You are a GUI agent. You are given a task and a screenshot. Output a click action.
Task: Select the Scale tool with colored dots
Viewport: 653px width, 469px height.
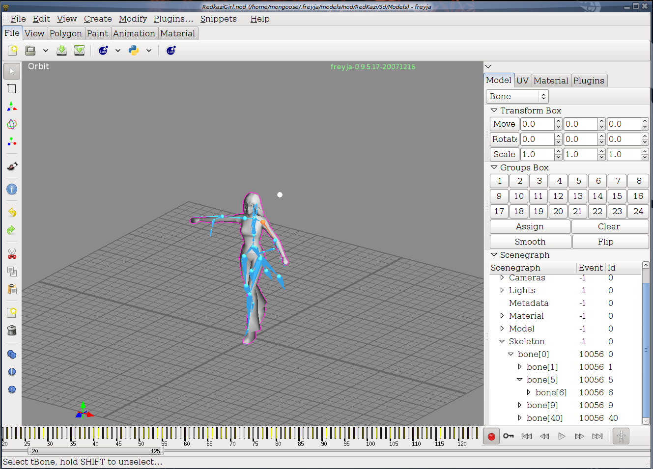[12, 142]
